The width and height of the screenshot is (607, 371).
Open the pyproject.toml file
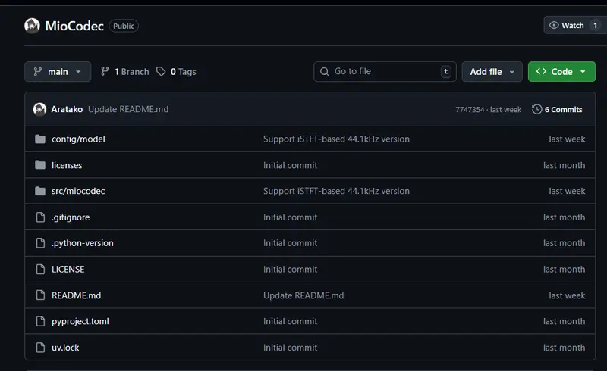pos(80,321)
